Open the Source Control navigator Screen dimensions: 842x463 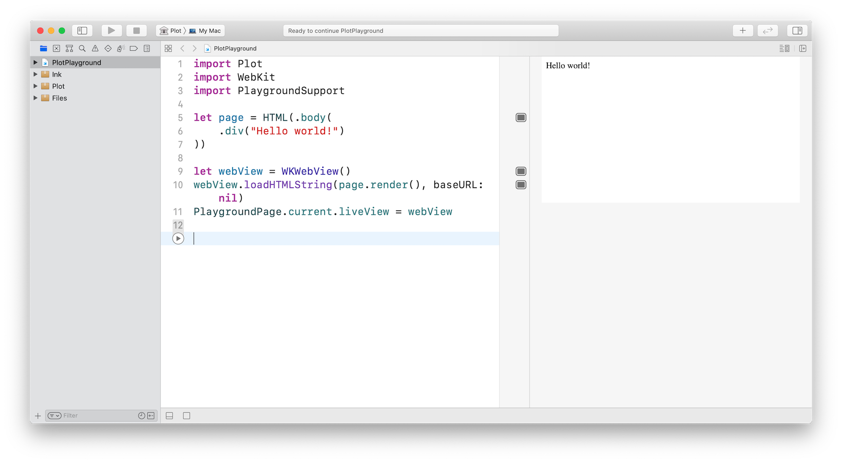point(56,48)
